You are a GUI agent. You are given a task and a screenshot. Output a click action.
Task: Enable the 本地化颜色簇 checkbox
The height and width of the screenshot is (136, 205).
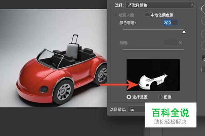(147, 15)
